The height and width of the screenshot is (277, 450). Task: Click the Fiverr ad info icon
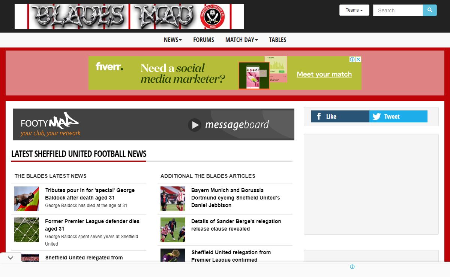pyautogui.click(x=352, y=59)
